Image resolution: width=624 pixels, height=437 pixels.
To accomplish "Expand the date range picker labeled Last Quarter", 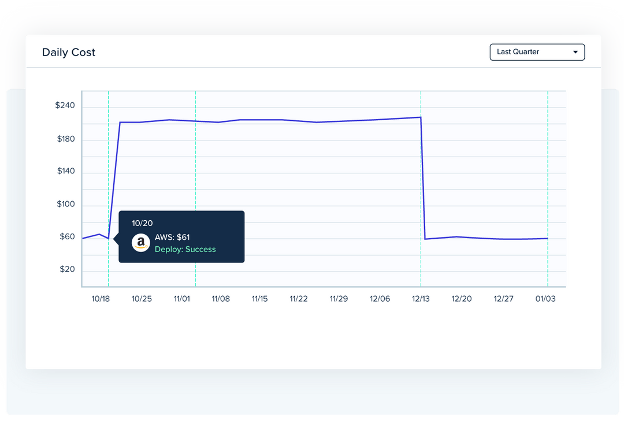I will 537,52.
